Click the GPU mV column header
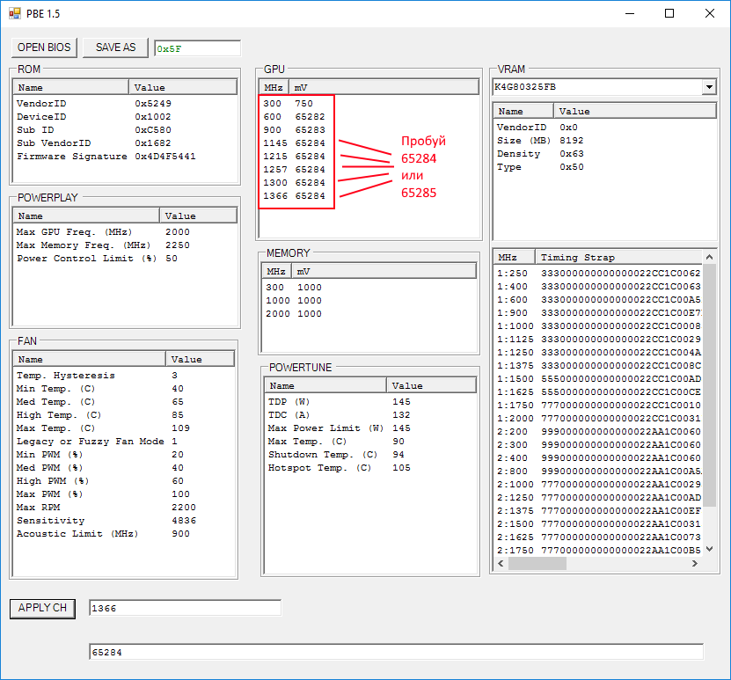Image resolution: width=731 pixels, height=680 pixels. 384,88
